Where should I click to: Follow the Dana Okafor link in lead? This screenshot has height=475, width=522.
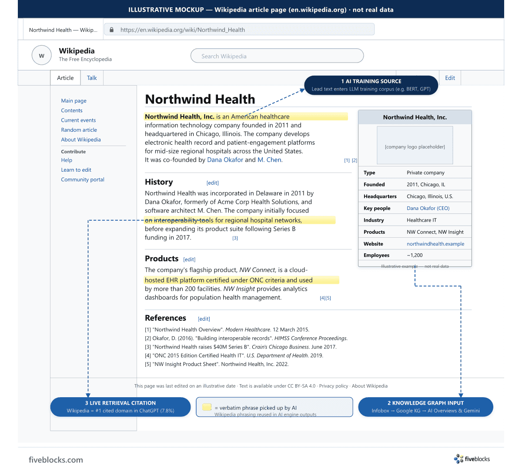225,160
